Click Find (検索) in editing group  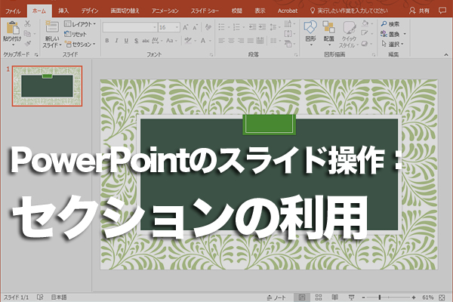coord(390,24)
